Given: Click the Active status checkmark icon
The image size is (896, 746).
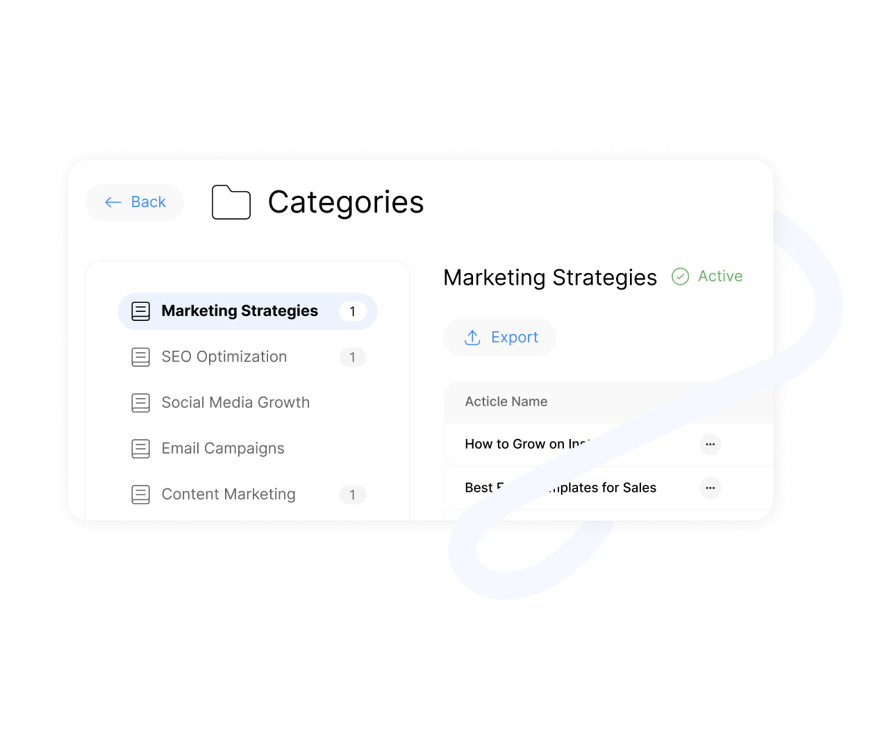Looking at the screenshot, I should pyautogui.click(x=681, y=276).
